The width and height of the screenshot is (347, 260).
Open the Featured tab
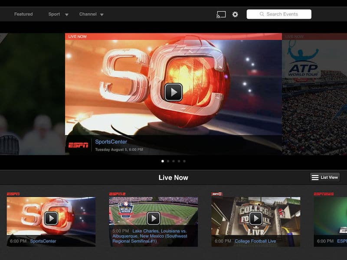pyautogui.click(x=23, y=14)
